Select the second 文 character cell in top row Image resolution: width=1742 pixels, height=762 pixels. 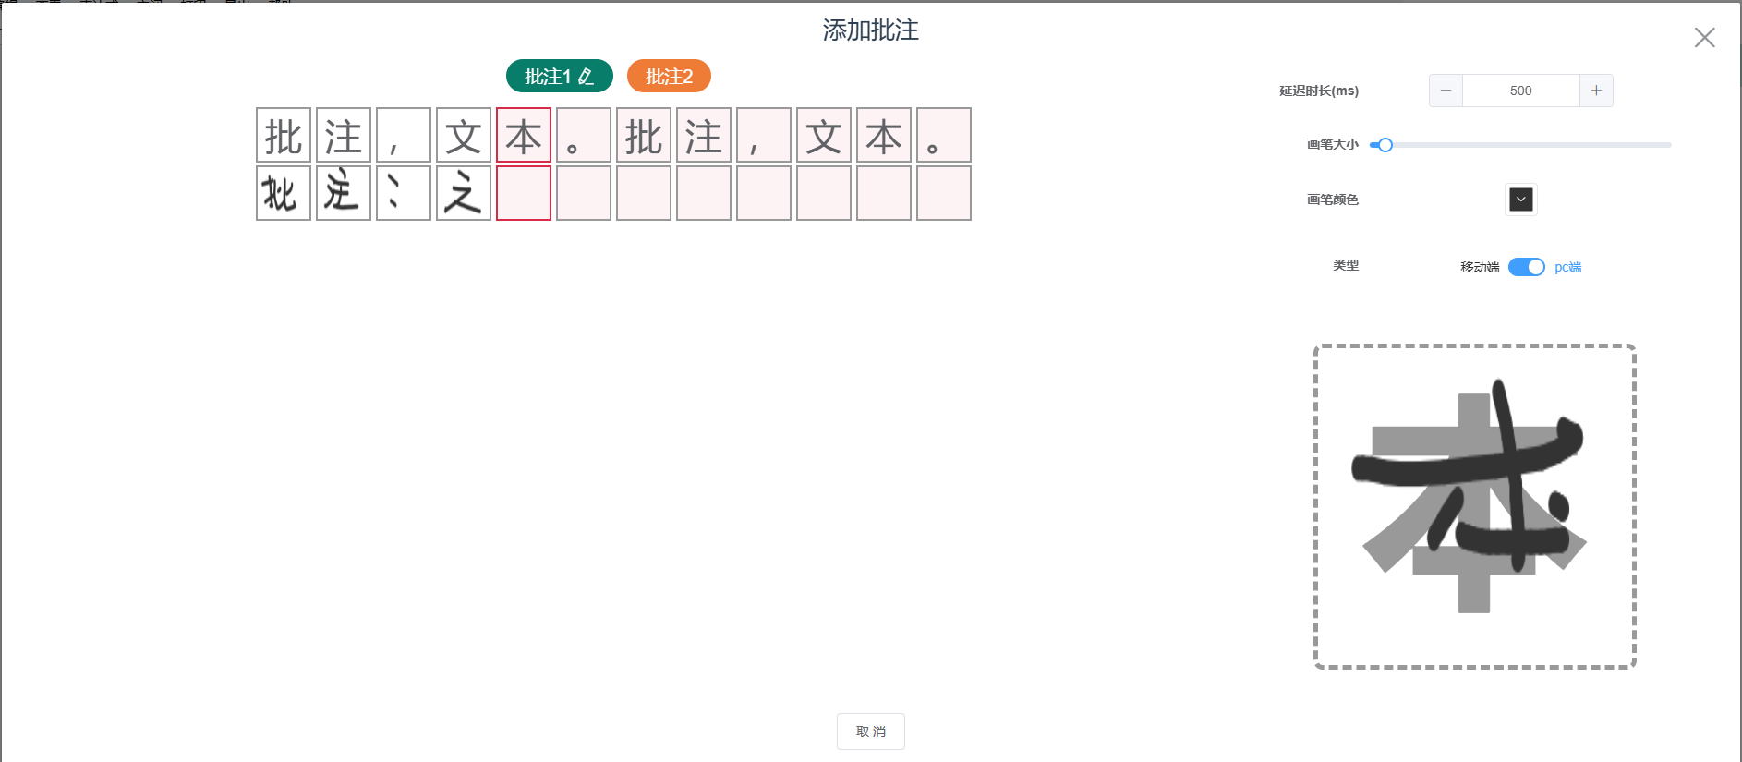point(824,135)
